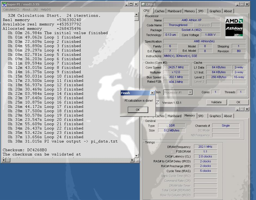This screenshot has height=200, width=256.
Task: Click the Instructions field 'MMX(+), 3DNow!(+), SSE'
Action: click(205, 56)
